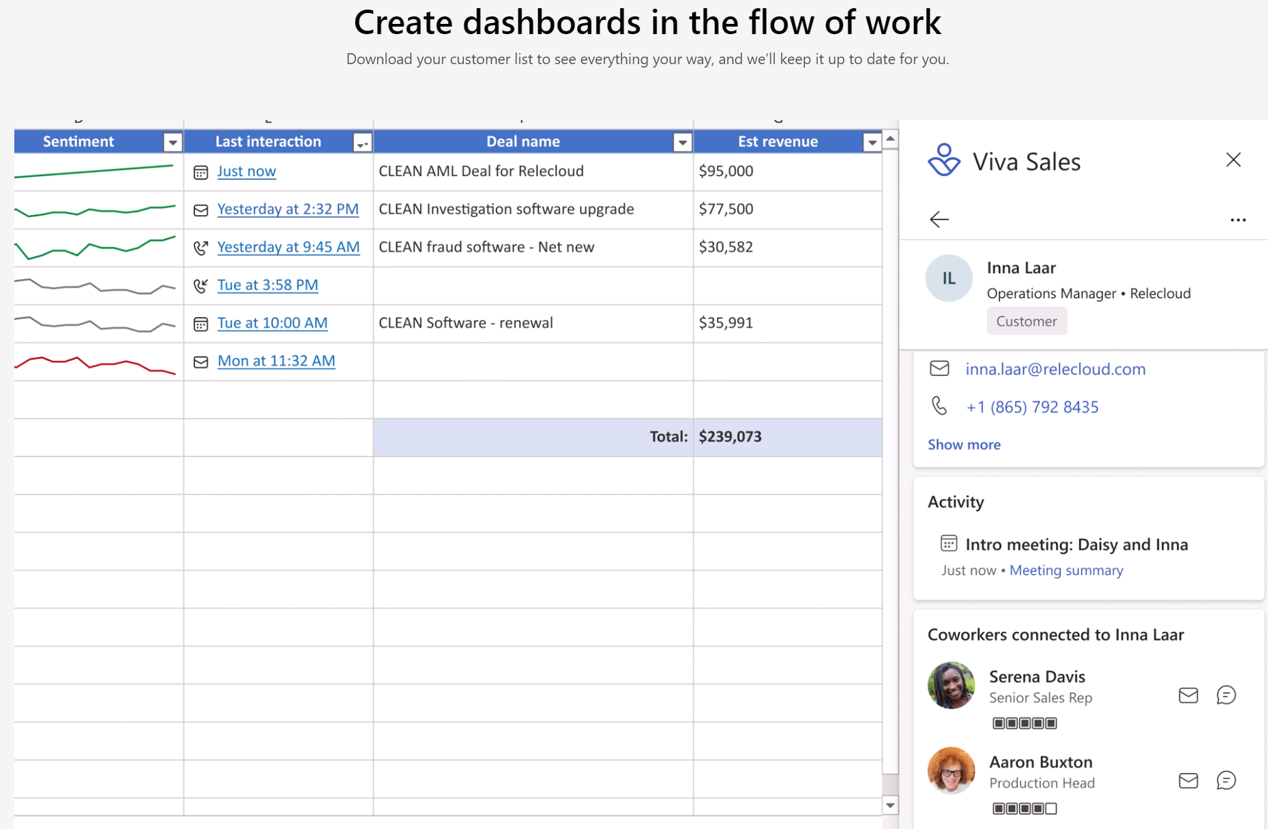Start chat with Aaron Buxton
This screenshot has width=1268, height=829.
[1226, 781]
